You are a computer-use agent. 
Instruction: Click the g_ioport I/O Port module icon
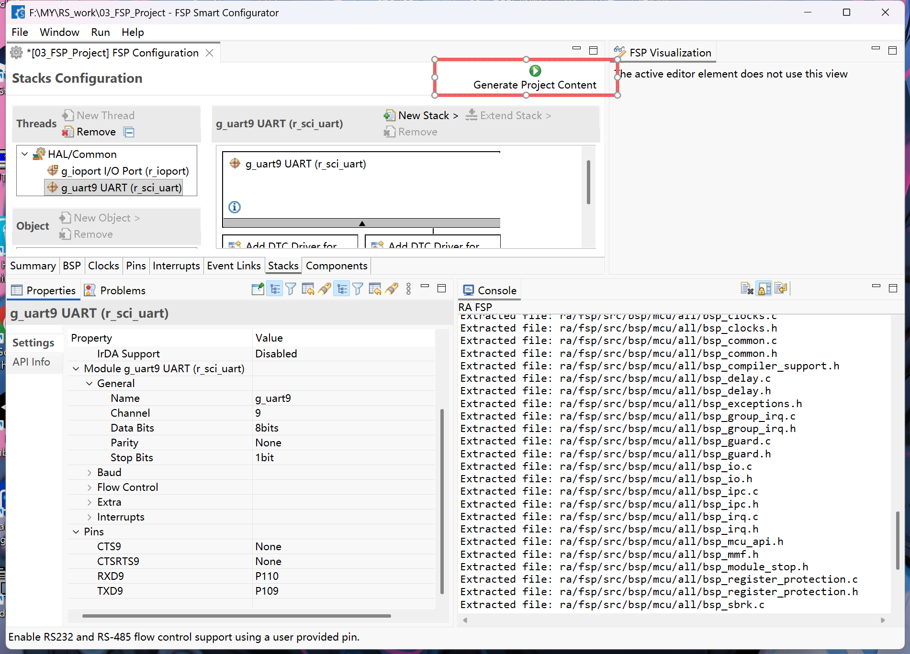(x=53, y=170)
